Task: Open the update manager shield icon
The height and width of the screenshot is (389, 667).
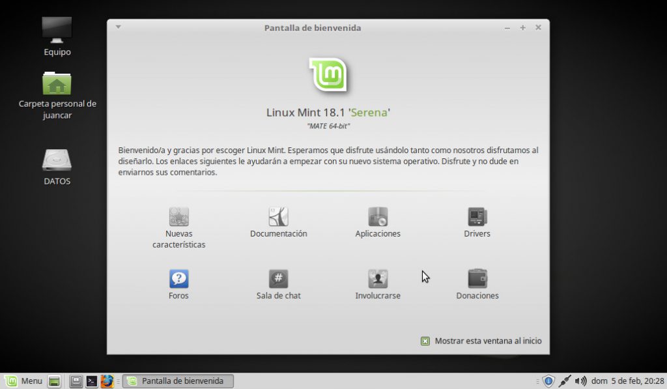Action: coord(548,381)
